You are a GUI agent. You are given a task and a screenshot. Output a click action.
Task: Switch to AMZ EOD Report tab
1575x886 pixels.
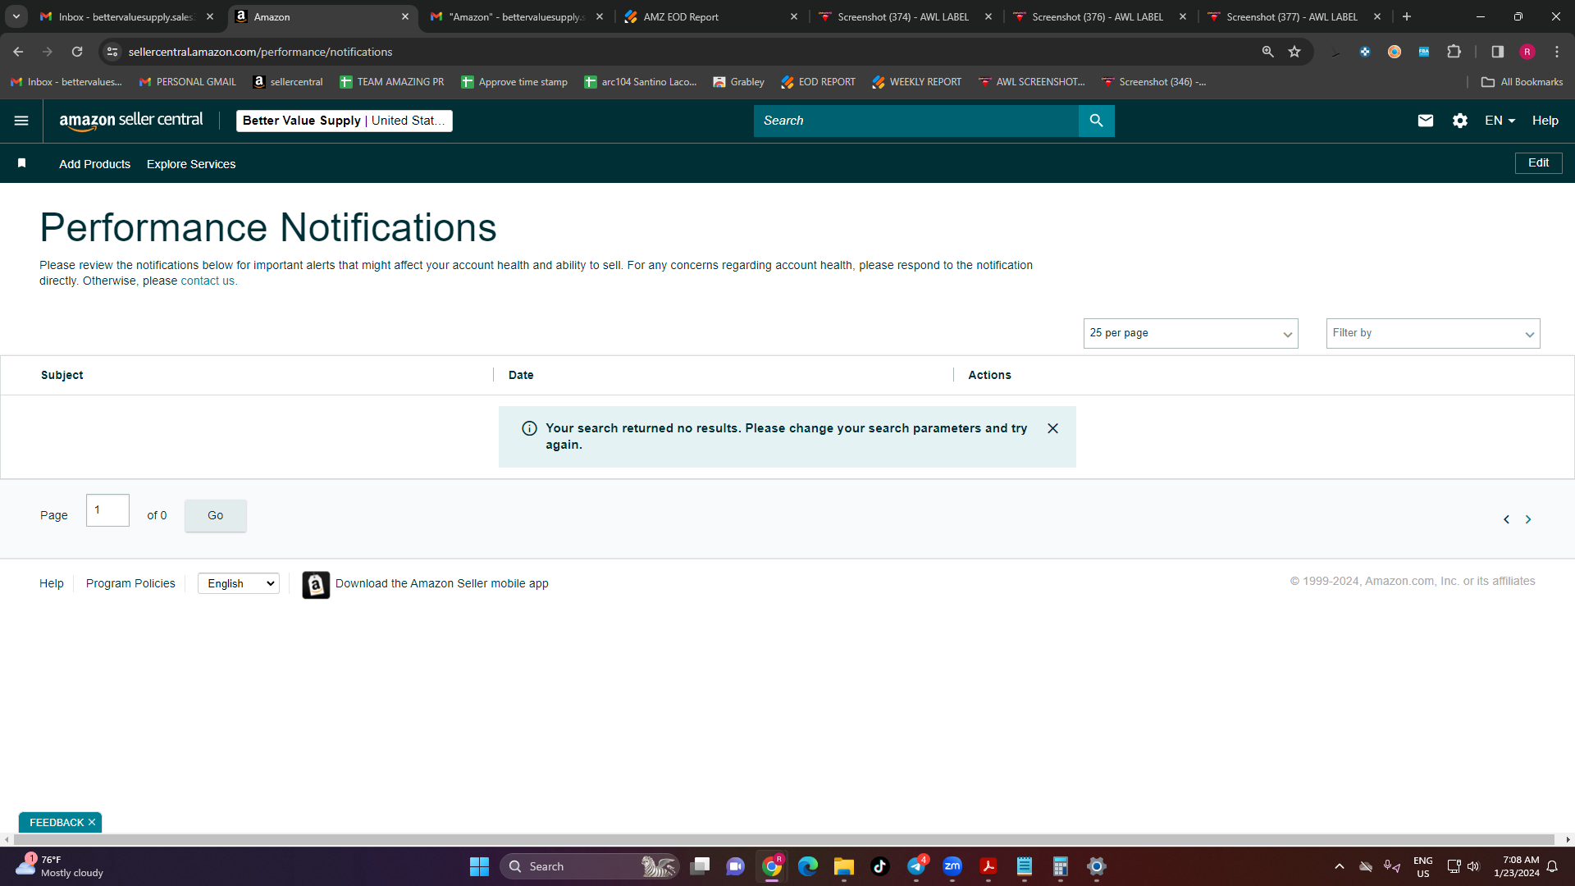710,16
